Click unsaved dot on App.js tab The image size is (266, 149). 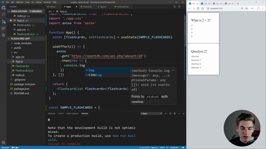(76, 7)
